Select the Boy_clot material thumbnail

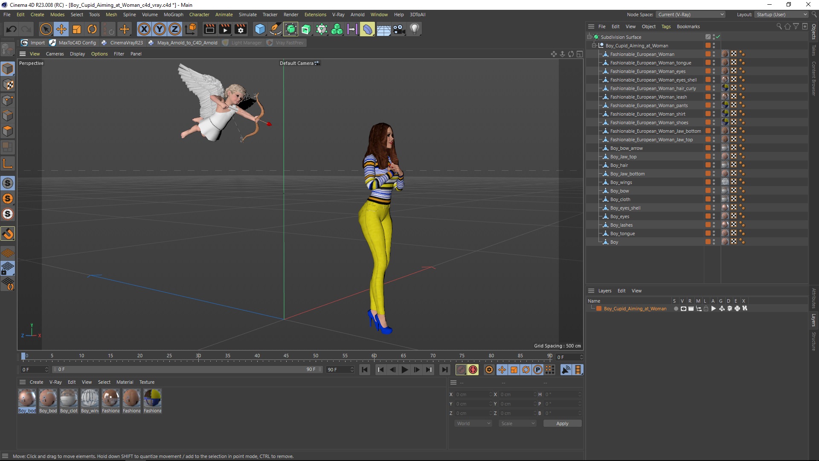pyautogui.click(x=69, y=401)
